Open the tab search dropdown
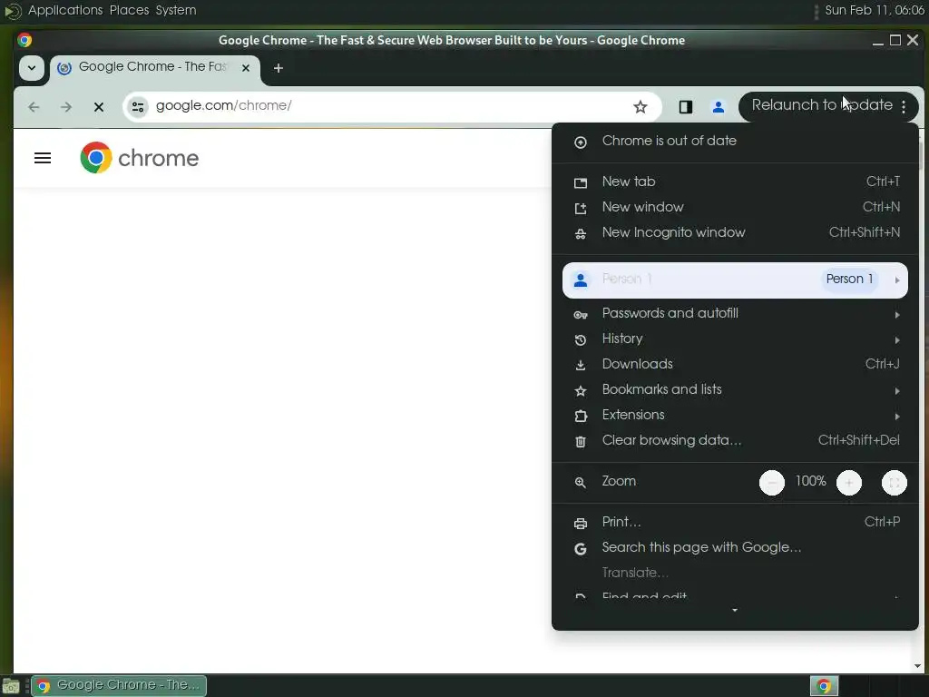Screen dimensions: 929x697 pos(32,67)
